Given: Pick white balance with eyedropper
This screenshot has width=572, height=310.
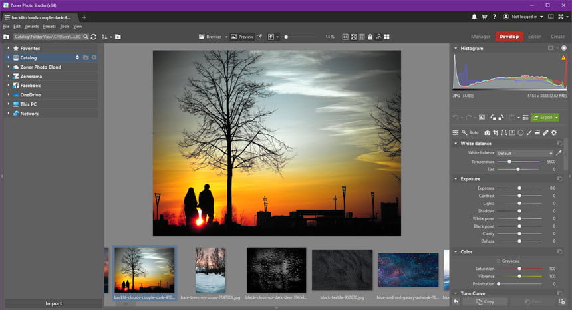Looking at the screenshot, I should pyautogui.click(x=559, y=153).
